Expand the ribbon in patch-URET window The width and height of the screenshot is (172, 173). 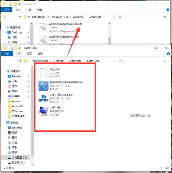tap(164, 54)
